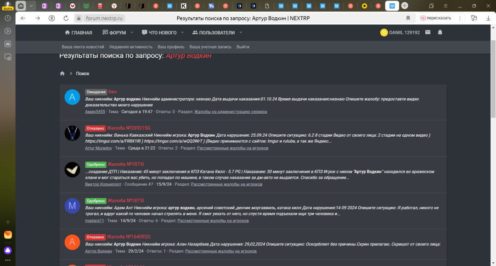Viewport: 496px width, 266px height.
Task: Switch to the tab with the K icon
Action: pos(183,6)
